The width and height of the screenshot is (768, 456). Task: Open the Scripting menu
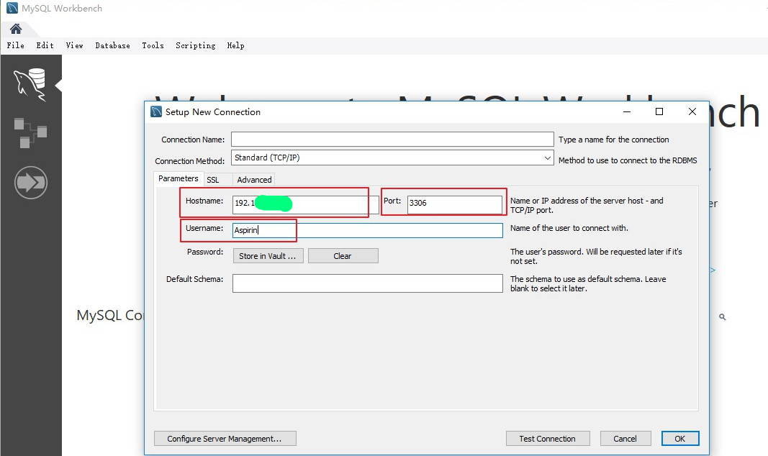click(196, 45)
